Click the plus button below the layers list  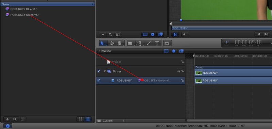pyautogui.click(x=103, y=34)
